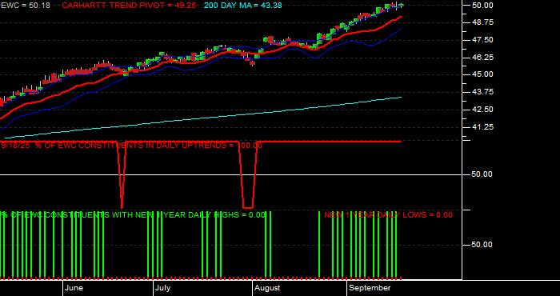Click the 47.50 price axis label
The image size is (560, 296).
pos(482,40)
